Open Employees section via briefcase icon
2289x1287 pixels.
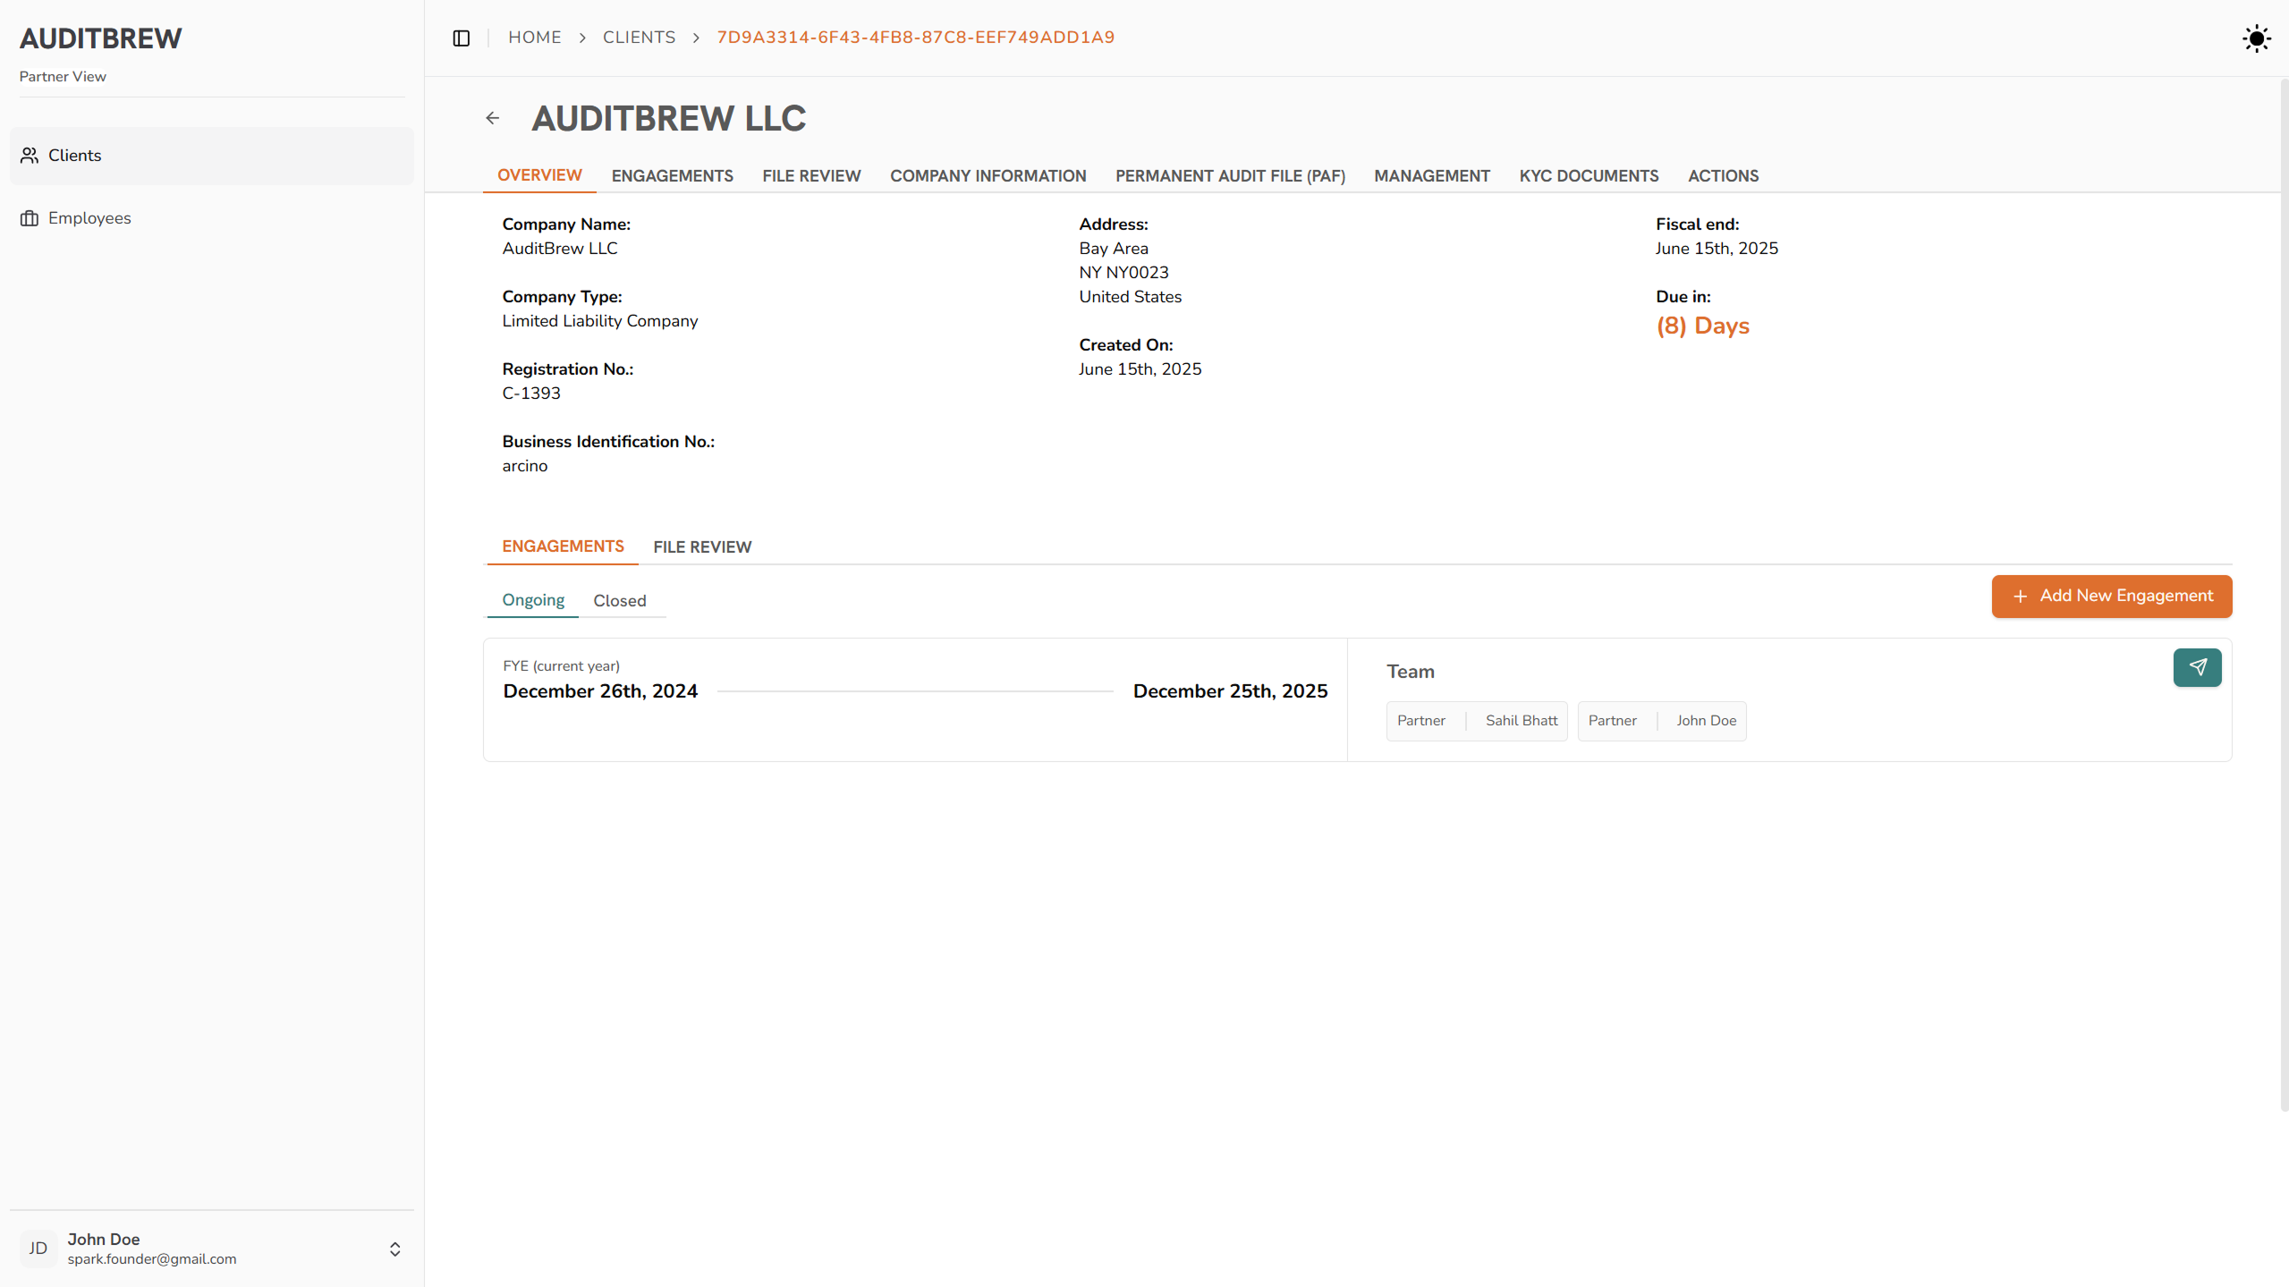[x=30, y=217]
